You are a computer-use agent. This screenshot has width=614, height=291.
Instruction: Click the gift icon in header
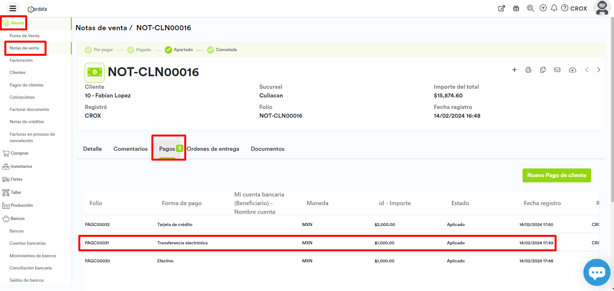coord(516,8)
